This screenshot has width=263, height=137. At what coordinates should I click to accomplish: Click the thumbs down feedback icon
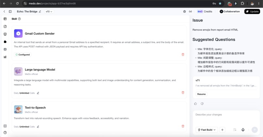pos(202,104)
